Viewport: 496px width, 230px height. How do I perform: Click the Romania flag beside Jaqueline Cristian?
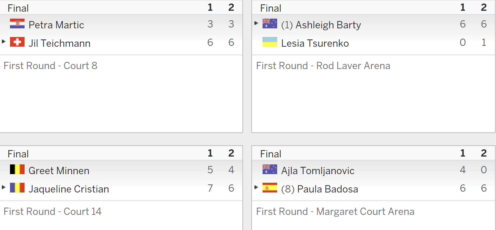[17, 188]
